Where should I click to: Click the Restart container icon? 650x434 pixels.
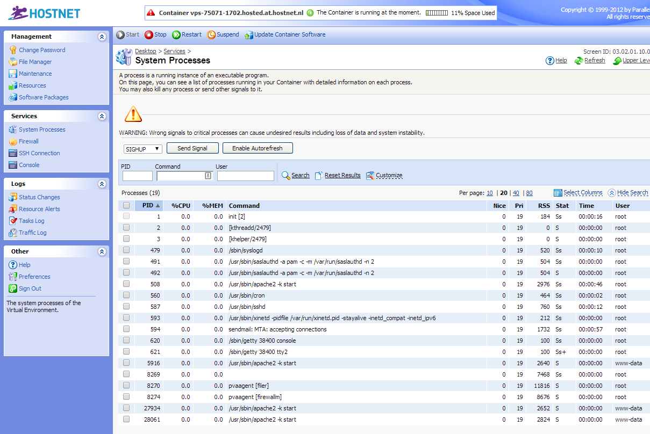point(176,35)
